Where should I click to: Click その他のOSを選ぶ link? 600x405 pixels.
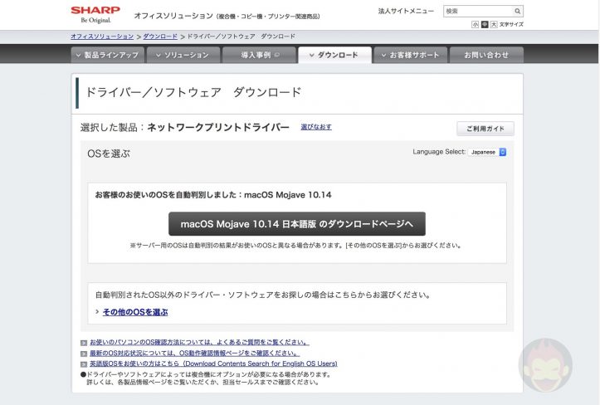pos(135,312)
